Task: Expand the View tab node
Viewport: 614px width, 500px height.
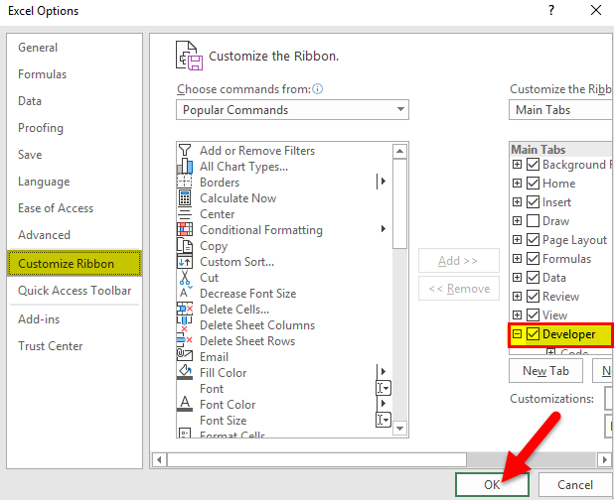Action: (x=517, y=314)
